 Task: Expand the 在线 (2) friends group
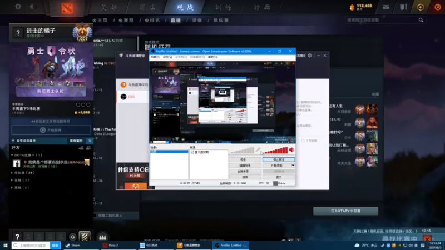[12, 180]
